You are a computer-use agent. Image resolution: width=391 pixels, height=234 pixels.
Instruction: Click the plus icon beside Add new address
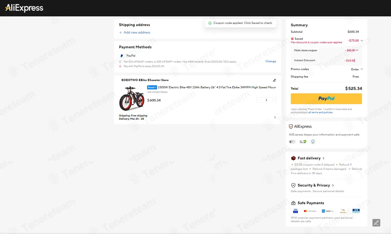[x=121, y=32]
